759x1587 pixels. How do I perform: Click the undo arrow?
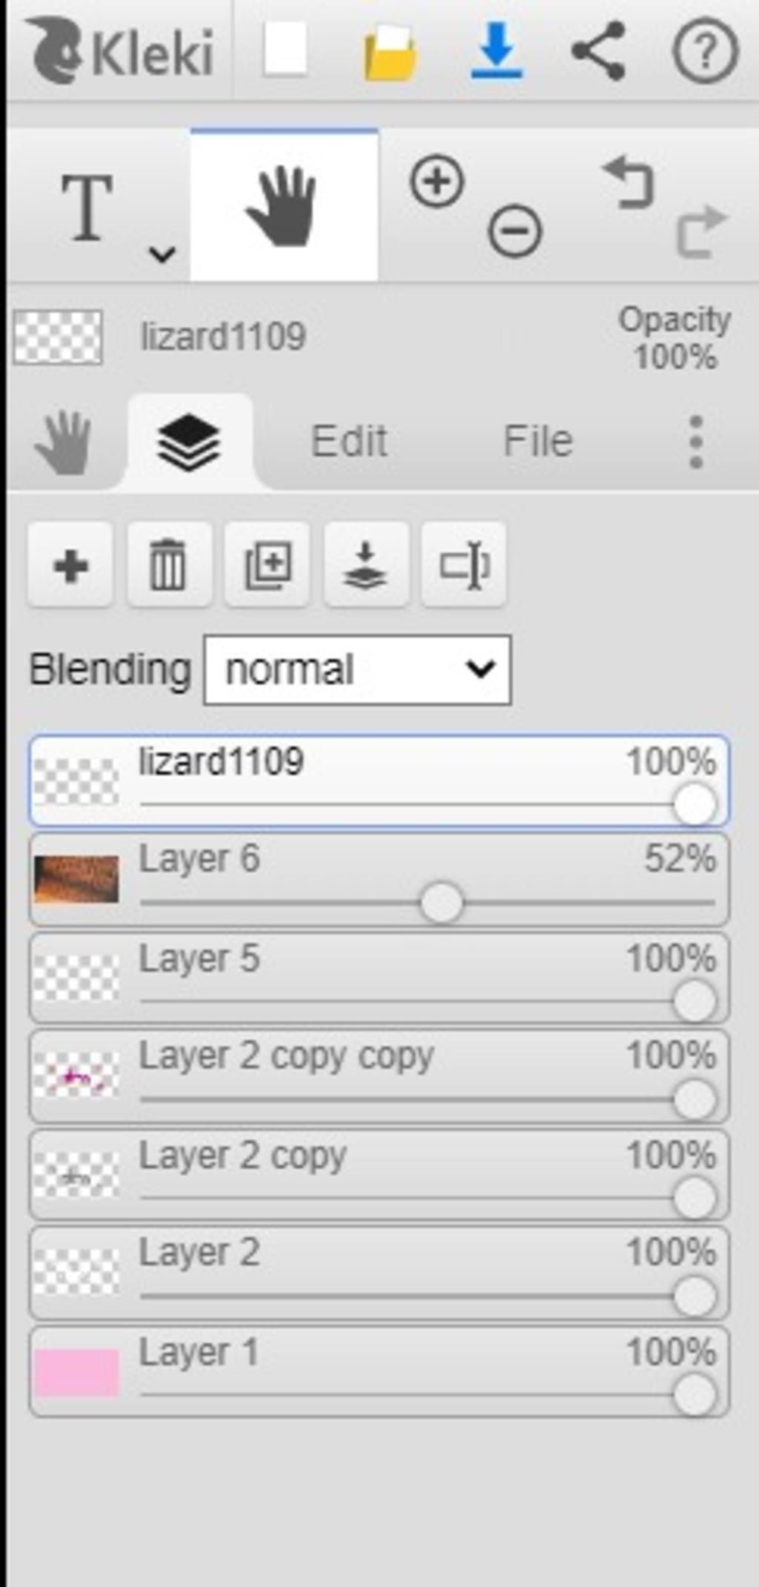[629, 182]
